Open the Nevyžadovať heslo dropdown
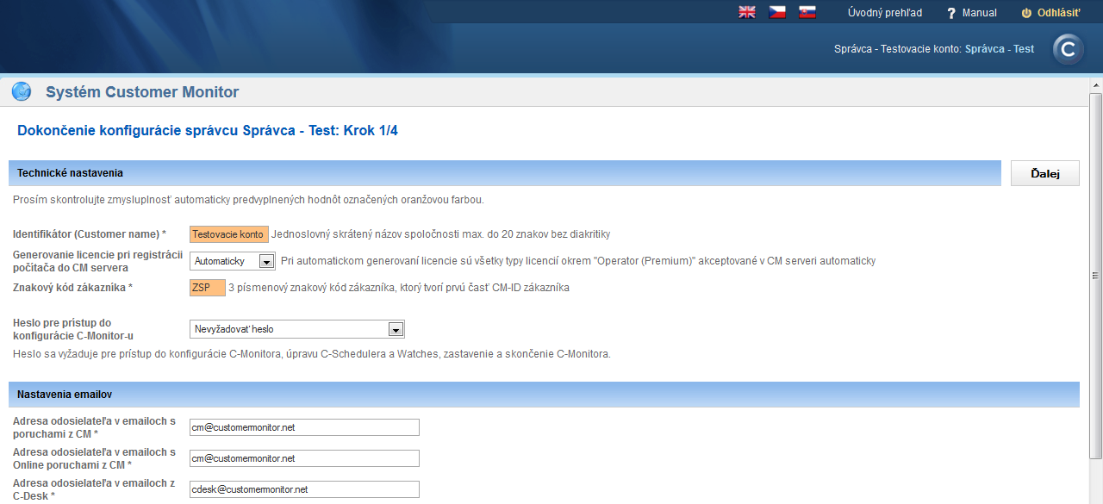The height and width of the screenshot is (504, 1103). [297, 329]
